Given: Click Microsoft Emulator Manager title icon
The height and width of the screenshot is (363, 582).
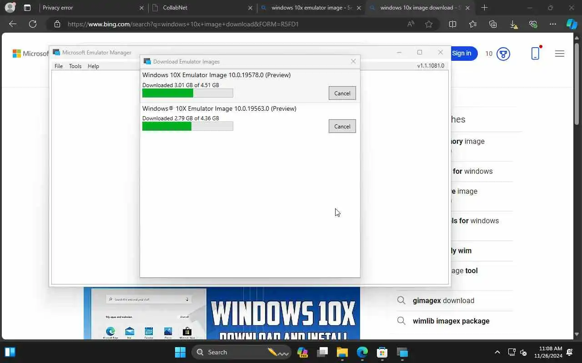Looking at the screenshot, I should pyautogui.click(x=56, y=53).
